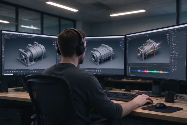Image resolution: width=187 pixels, height=125 pixels.
Task: Click the green indicator atop right monitor's panel
Action: (176, 29)
